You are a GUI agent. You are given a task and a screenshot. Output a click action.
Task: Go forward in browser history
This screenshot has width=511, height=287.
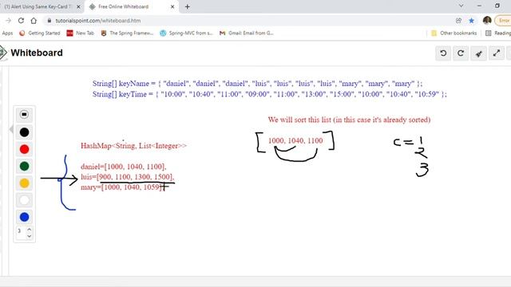8,21
